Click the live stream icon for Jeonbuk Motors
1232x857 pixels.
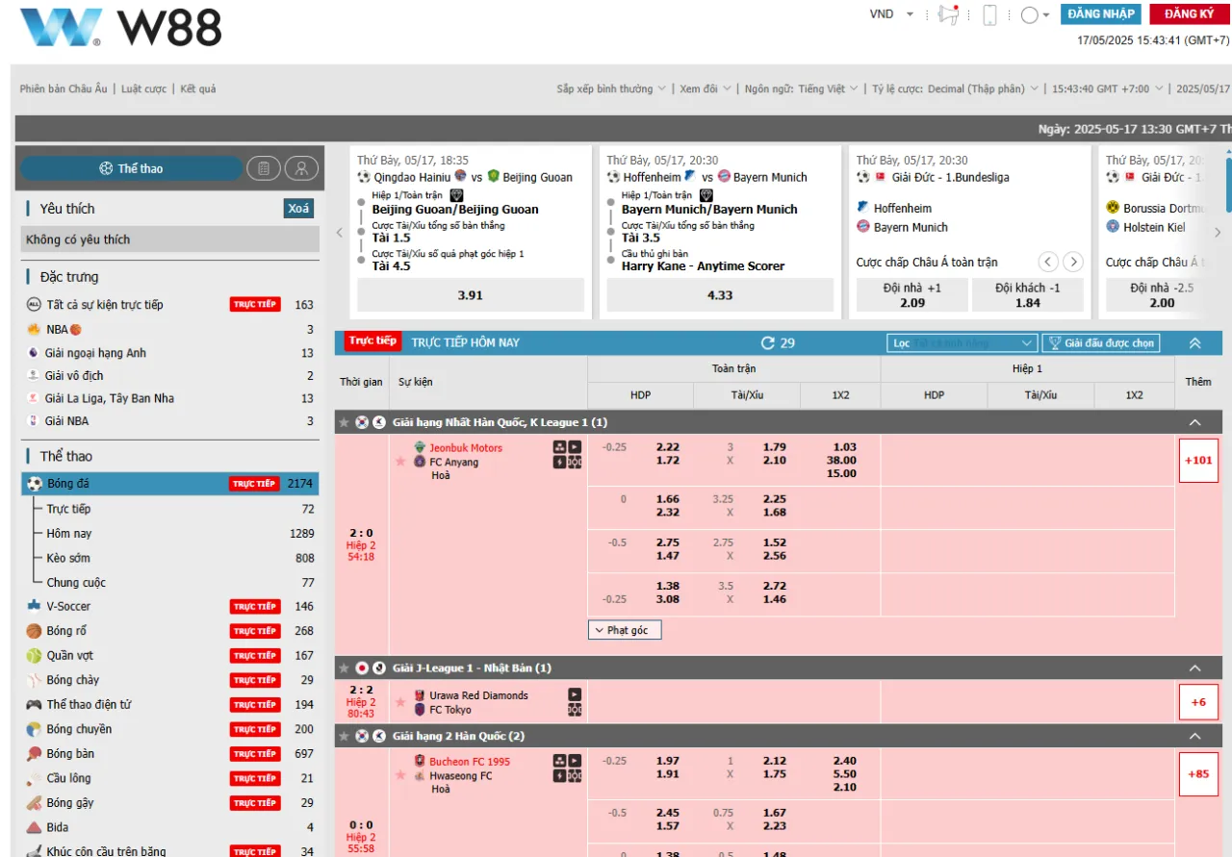tap(575, 447)
